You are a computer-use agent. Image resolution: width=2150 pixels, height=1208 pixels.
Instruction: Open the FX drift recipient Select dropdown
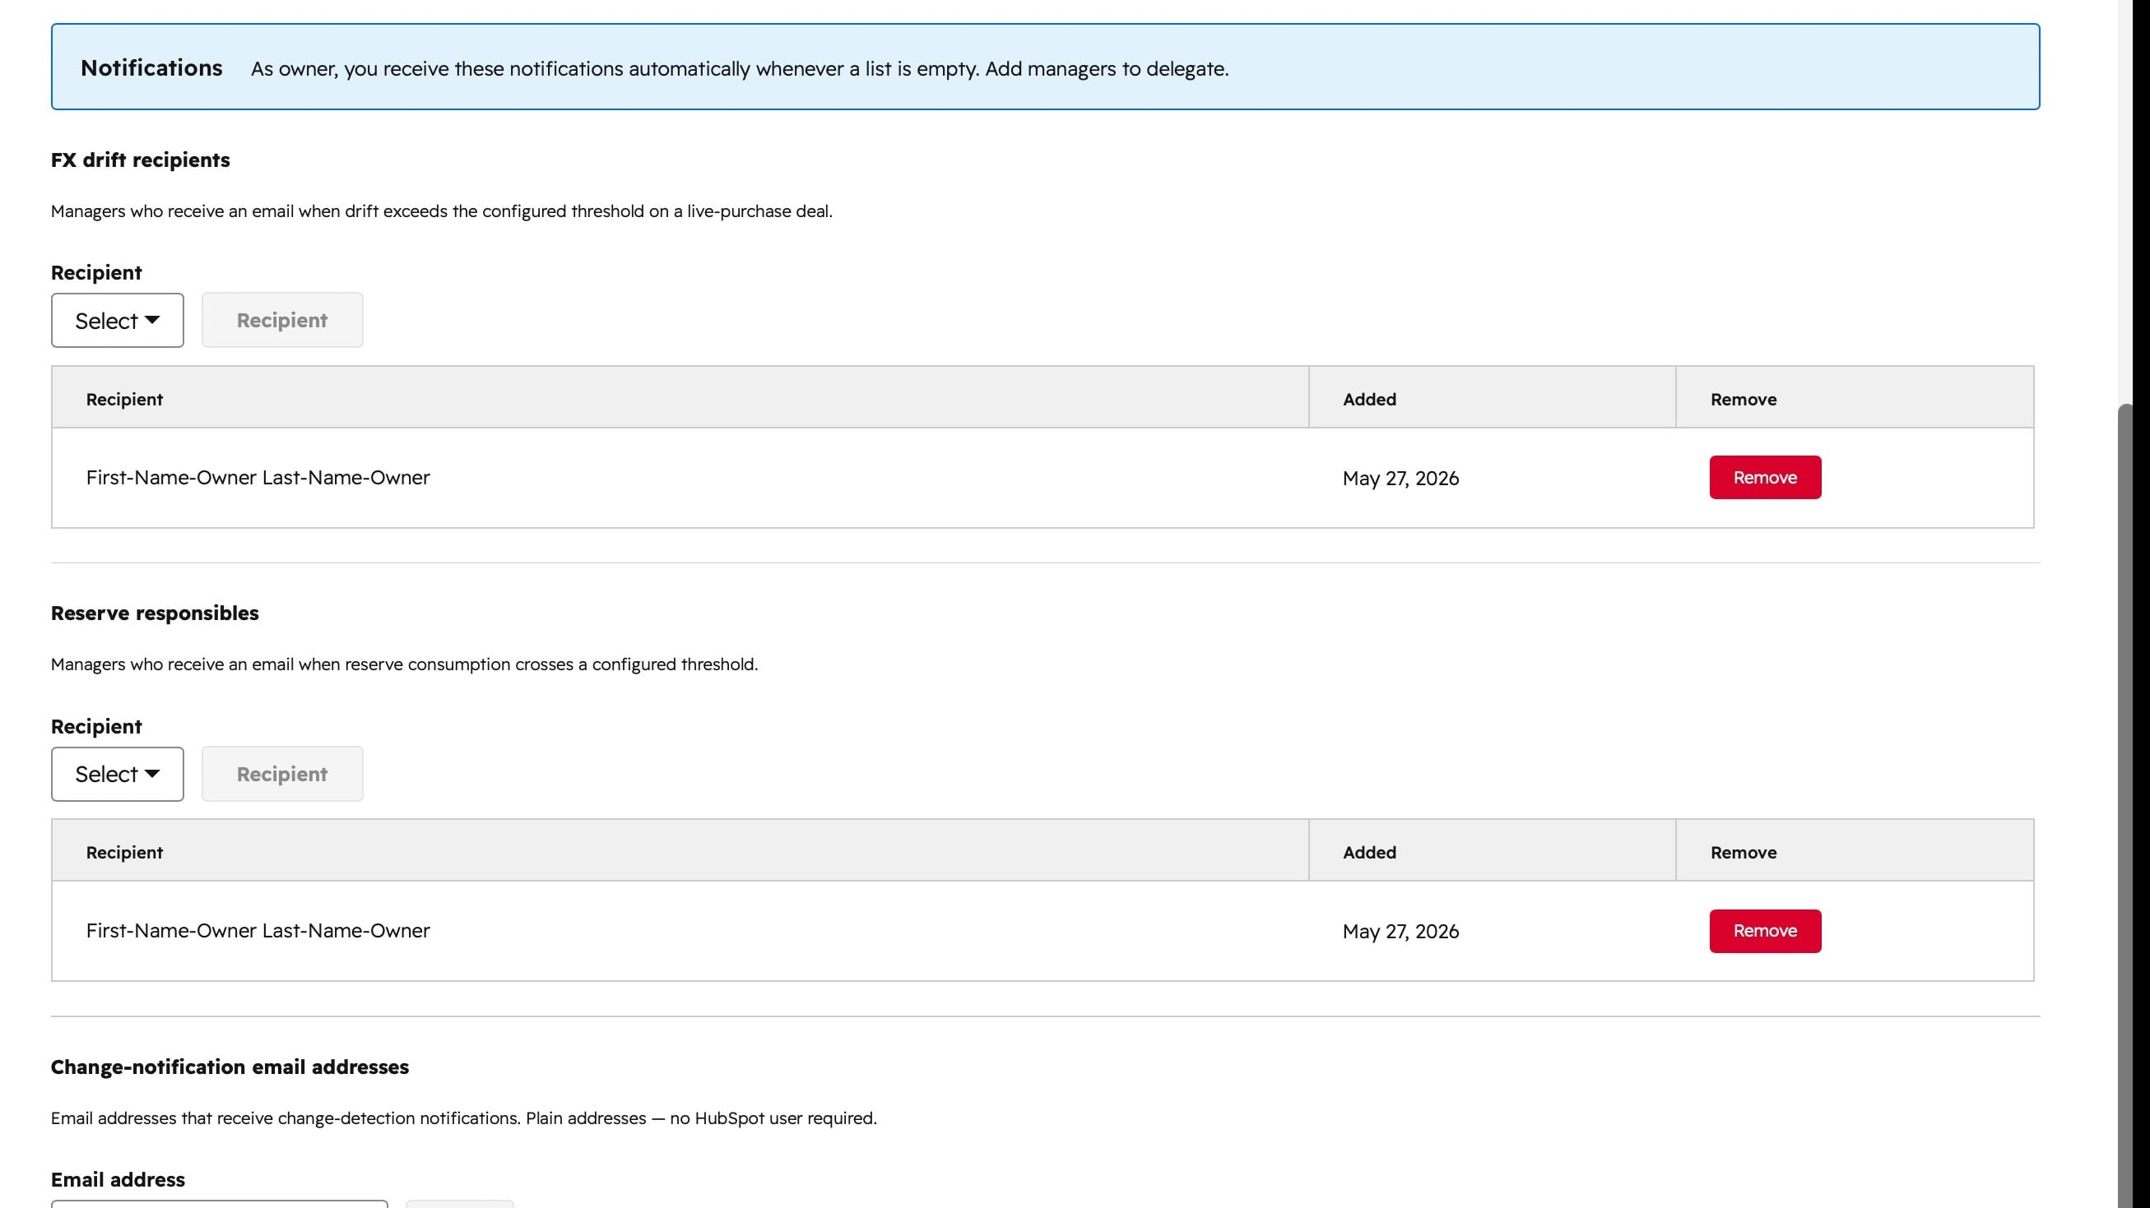click(x=117, y=321)
